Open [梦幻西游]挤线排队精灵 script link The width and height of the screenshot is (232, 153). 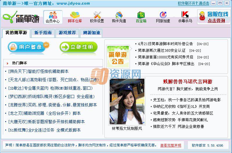pos(51,97)
